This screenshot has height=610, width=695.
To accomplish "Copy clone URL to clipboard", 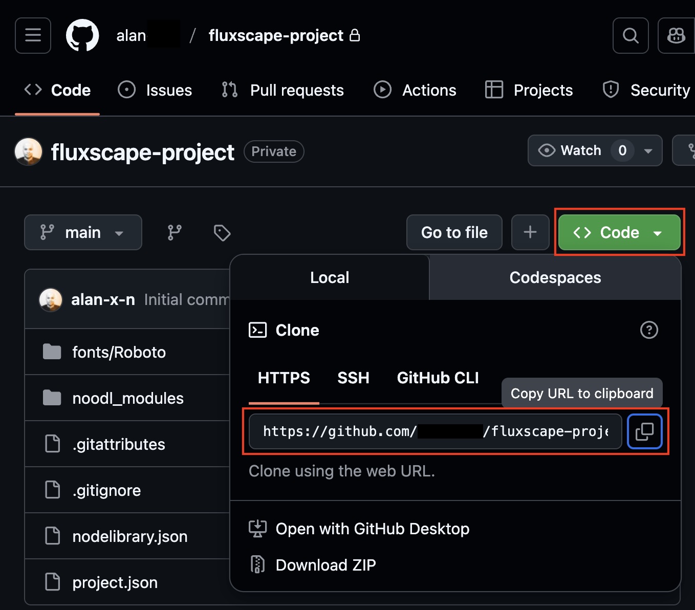I will (644, 431).
